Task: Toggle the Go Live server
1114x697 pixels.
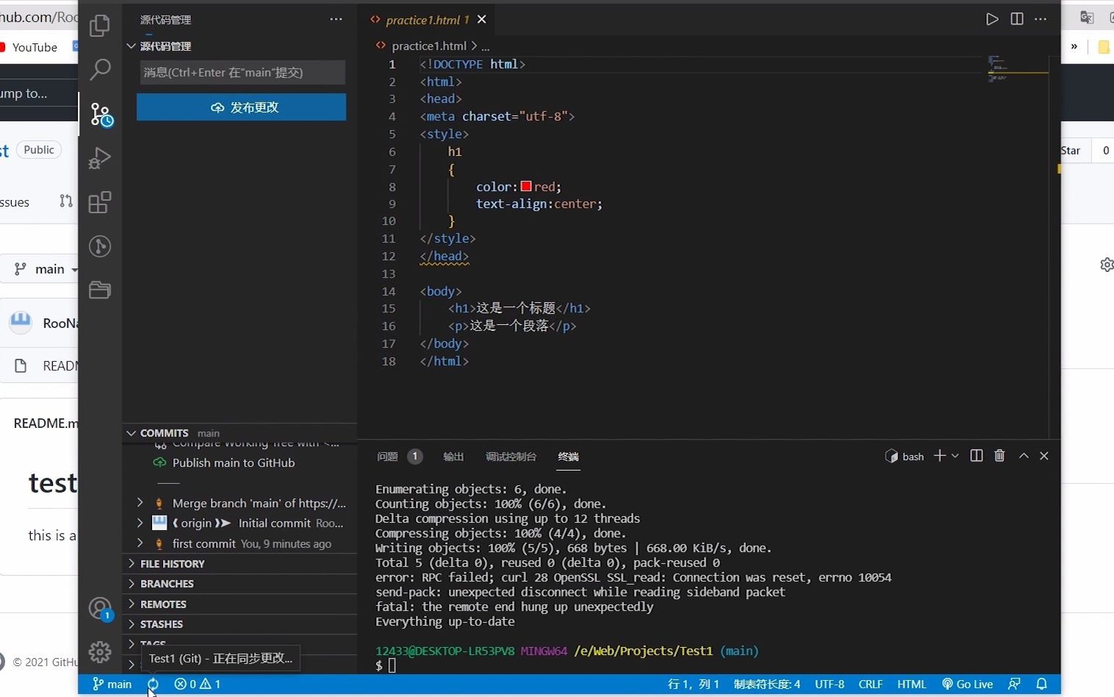Action: click(x=967, y=684)
